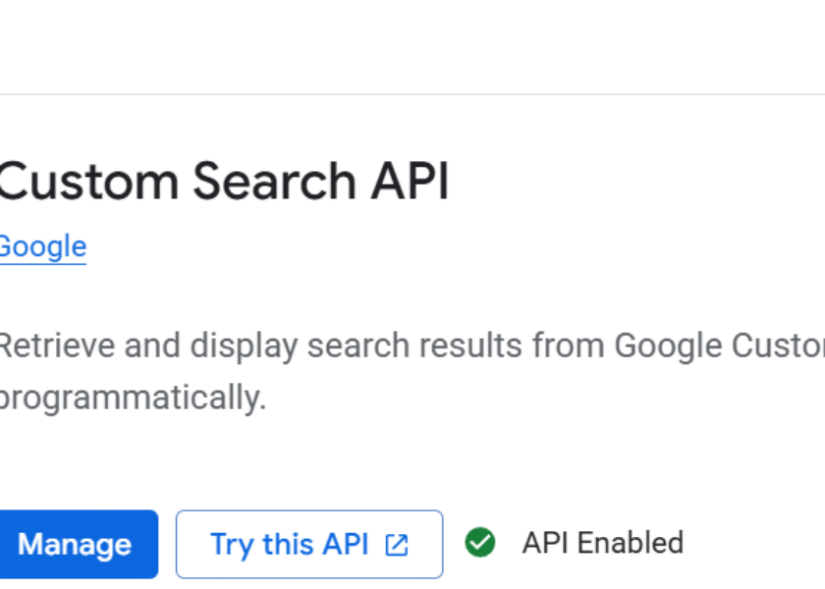Click the Custom Search API heading

[x=222, y=183]
